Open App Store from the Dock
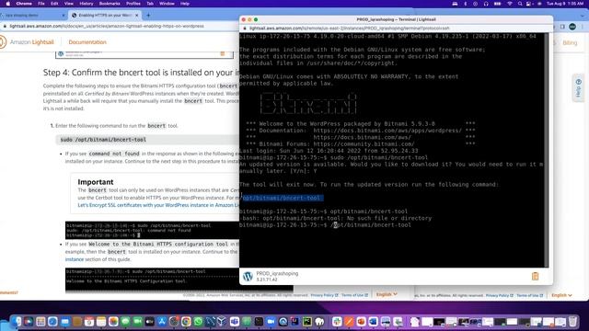 [x=162, y=321]
